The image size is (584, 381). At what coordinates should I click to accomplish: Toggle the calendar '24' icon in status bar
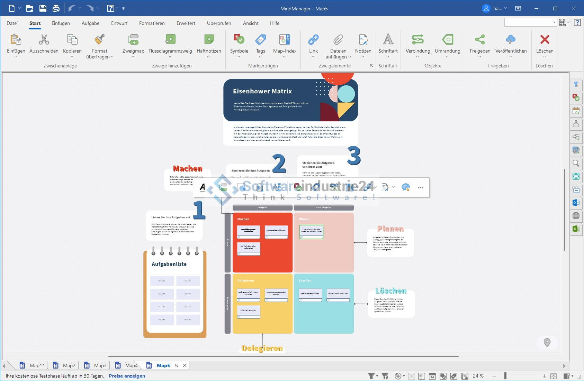432,376
